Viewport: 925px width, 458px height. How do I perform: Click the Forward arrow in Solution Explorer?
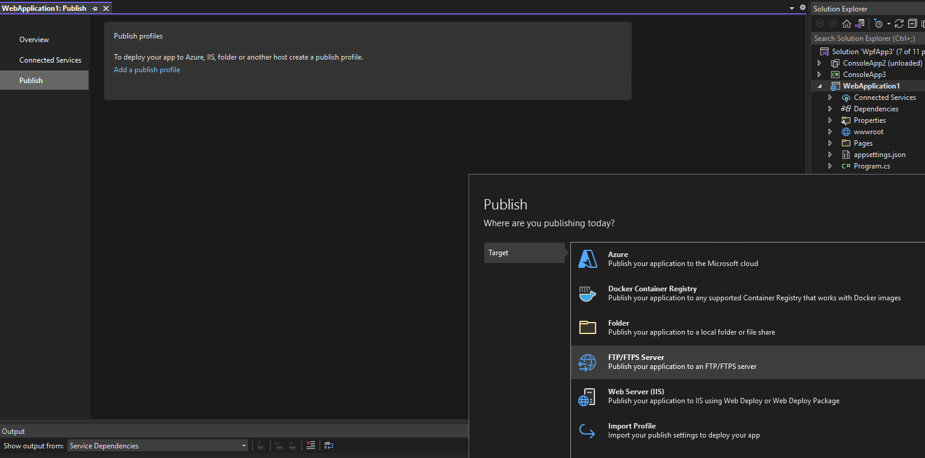click(833, 23)
